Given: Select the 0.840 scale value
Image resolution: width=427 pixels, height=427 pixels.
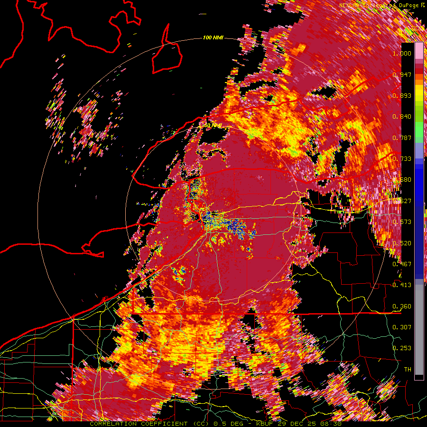Looking at the screenshot, I should (402, 117).
